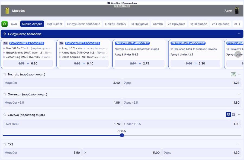Star the Χάντικαπ market
The height and width of the screenshot is (160, 244).
pos(5,94)
